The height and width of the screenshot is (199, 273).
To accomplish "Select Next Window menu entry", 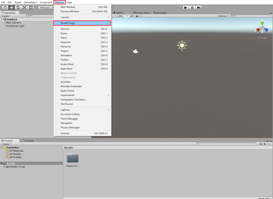I will 82,7.
